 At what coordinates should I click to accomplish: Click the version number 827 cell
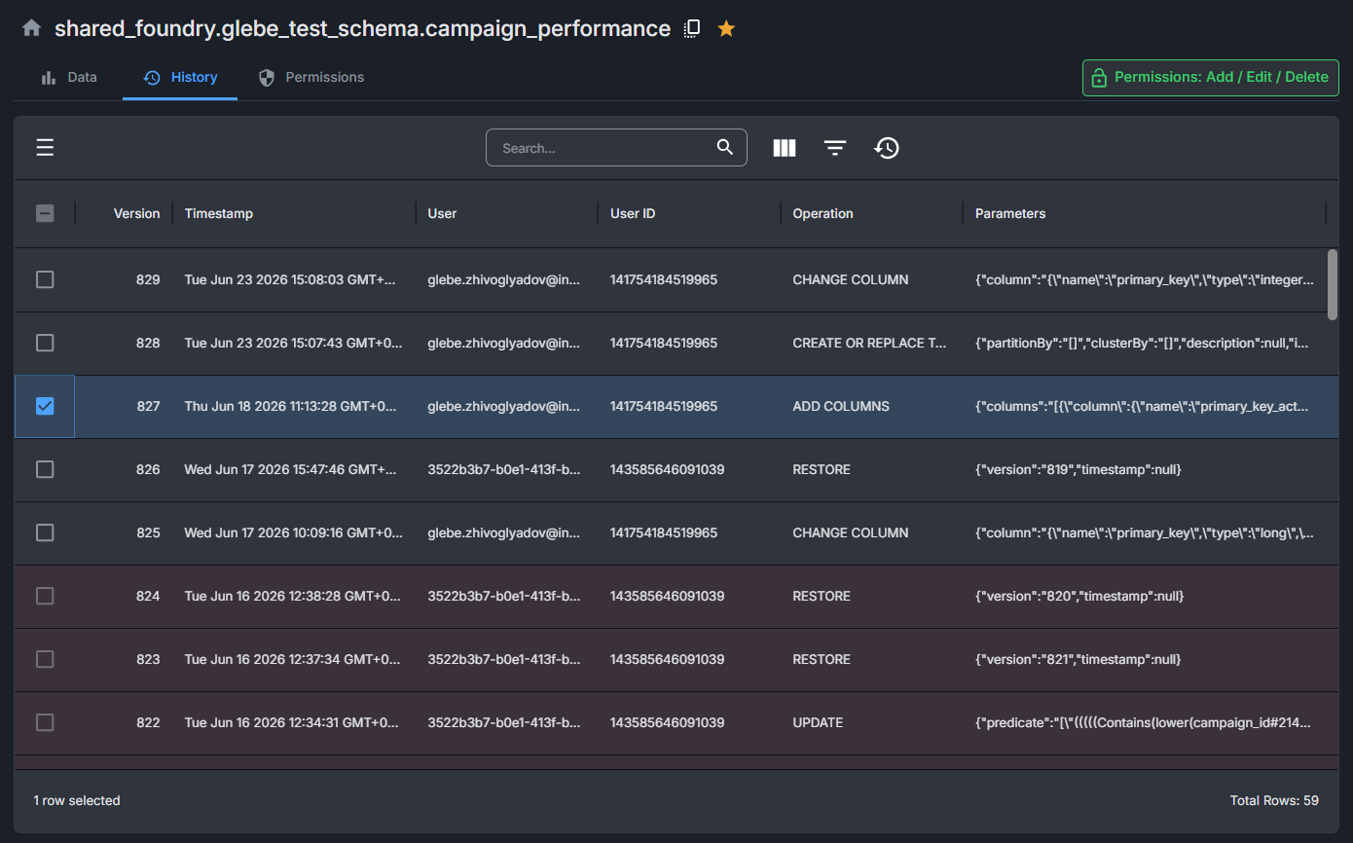[x=148, y=406]
